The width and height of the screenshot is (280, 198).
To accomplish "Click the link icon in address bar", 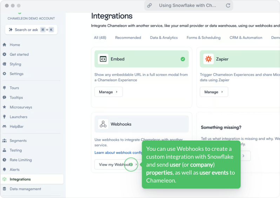I will [x=149, y=6].
